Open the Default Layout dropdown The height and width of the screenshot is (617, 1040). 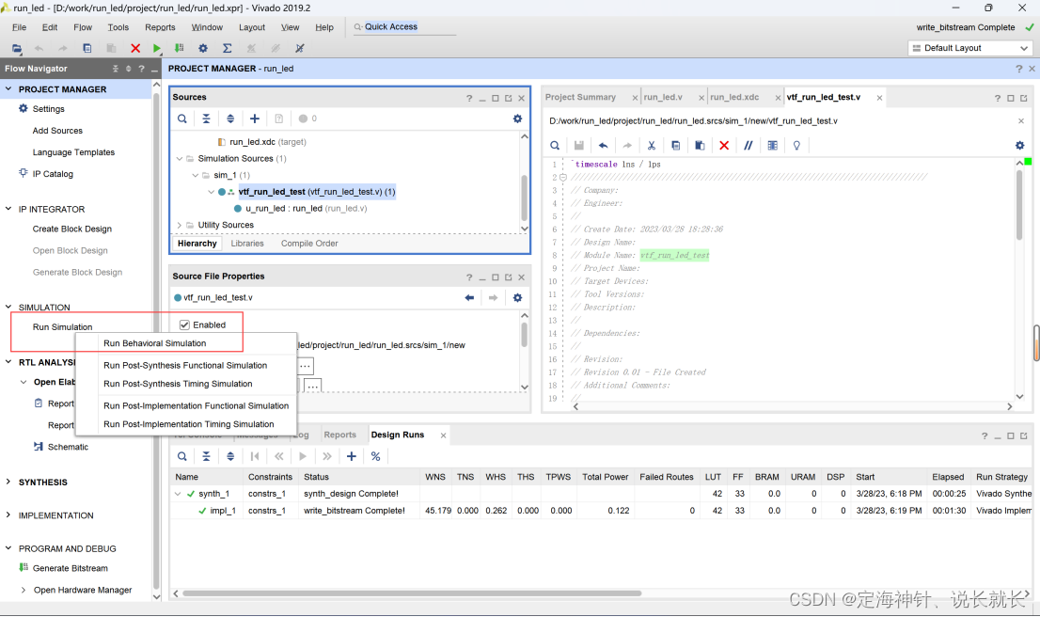coord(970,48)
